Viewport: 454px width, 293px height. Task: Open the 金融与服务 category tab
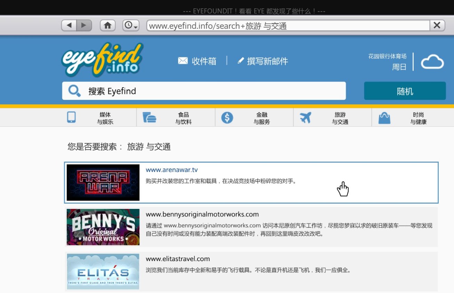[254, 117]
